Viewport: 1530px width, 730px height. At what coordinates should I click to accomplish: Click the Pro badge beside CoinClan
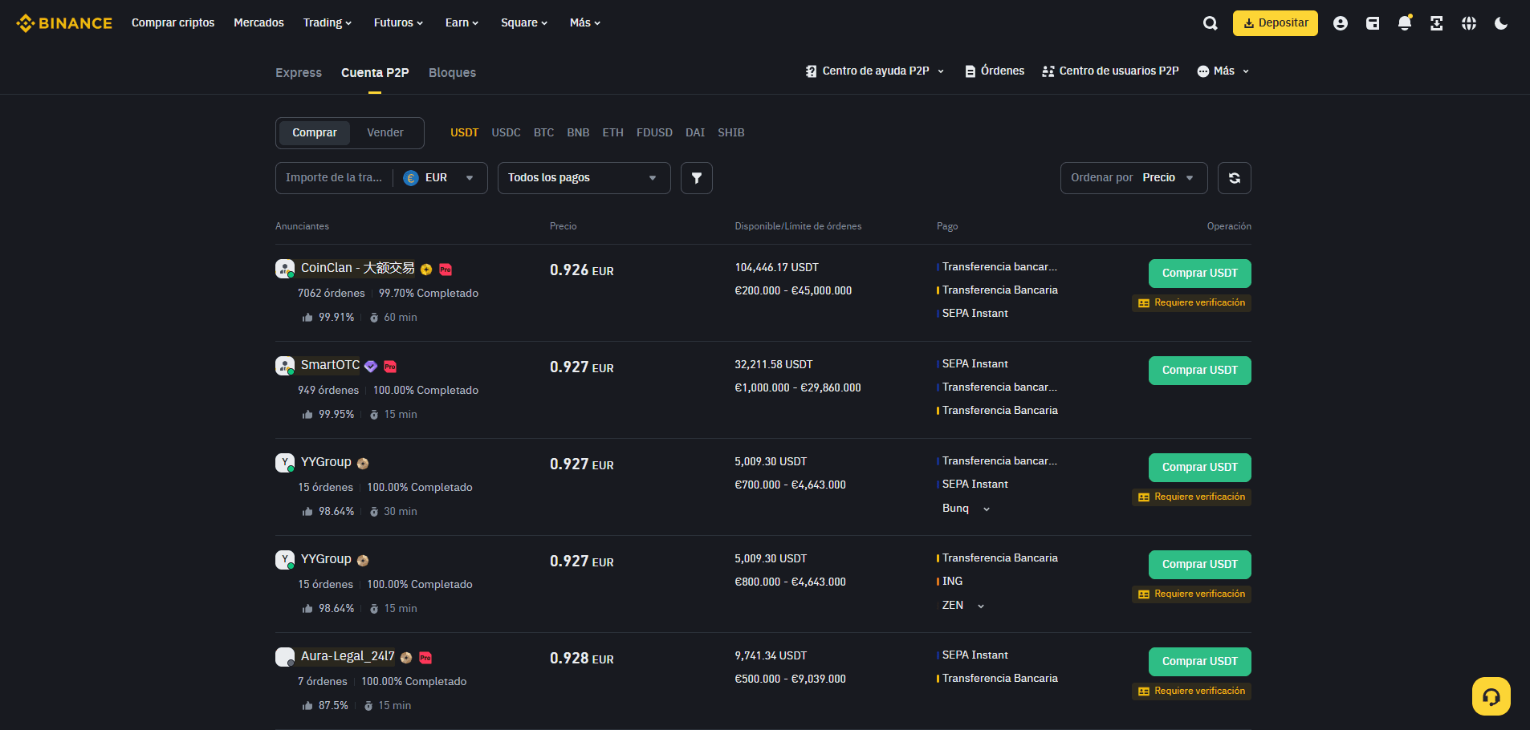point(446,270)
